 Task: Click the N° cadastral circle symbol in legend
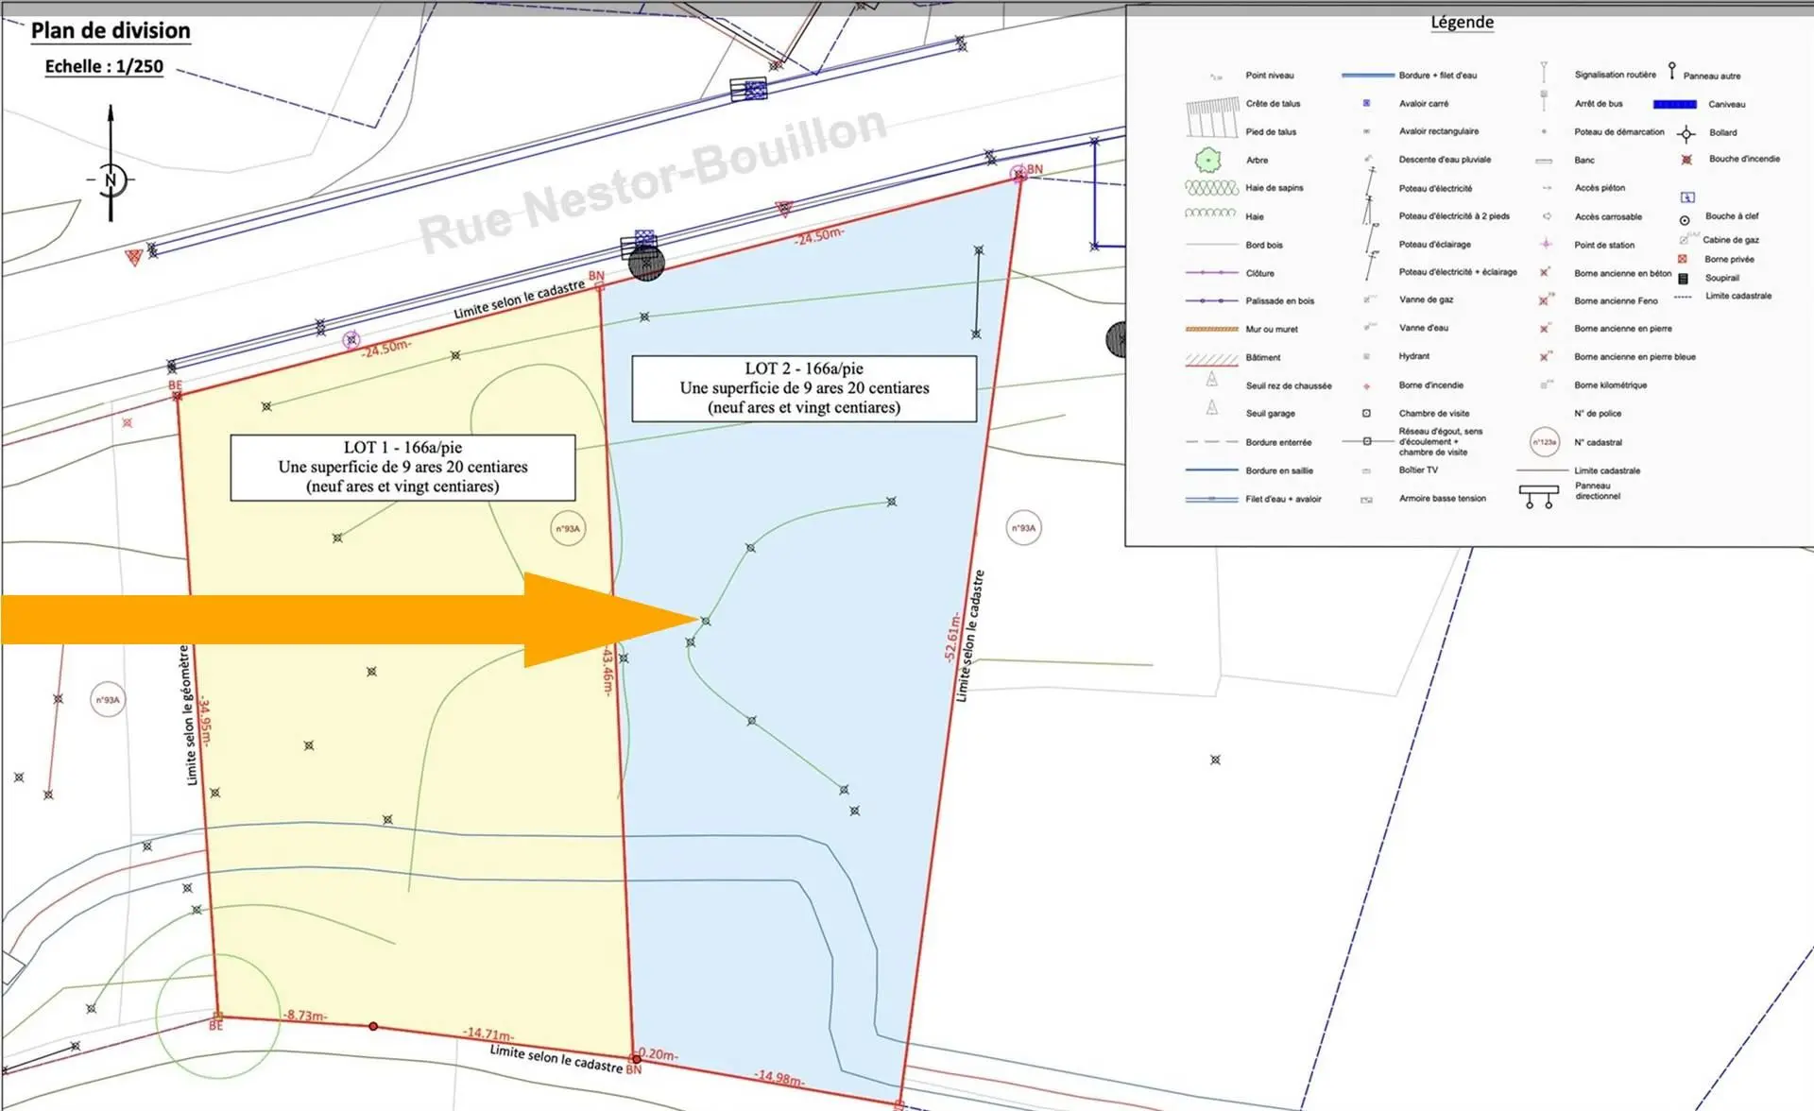1544,442
